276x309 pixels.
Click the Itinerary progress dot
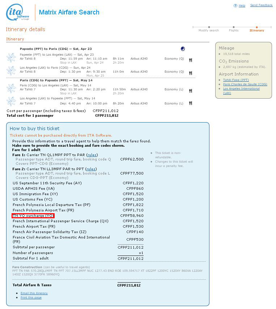(x=257, y=27)
